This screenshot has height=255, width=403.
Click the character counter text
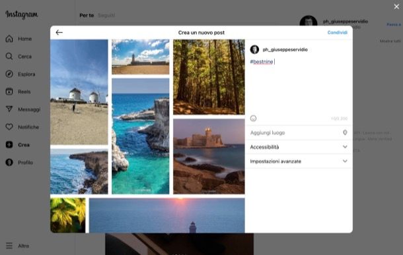pos(340,119)
